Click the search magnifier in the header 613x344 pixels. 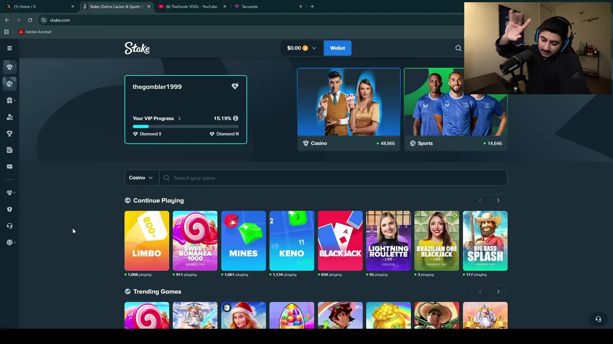(x=458, y=48)
